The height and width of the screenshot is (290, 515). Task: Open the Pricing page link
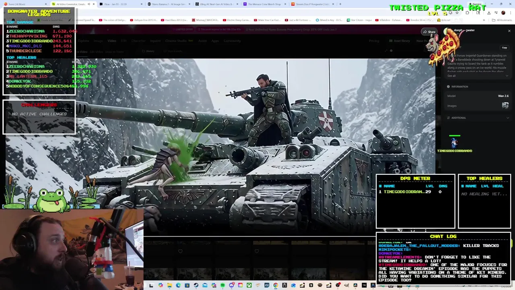[x=374, y=41]
